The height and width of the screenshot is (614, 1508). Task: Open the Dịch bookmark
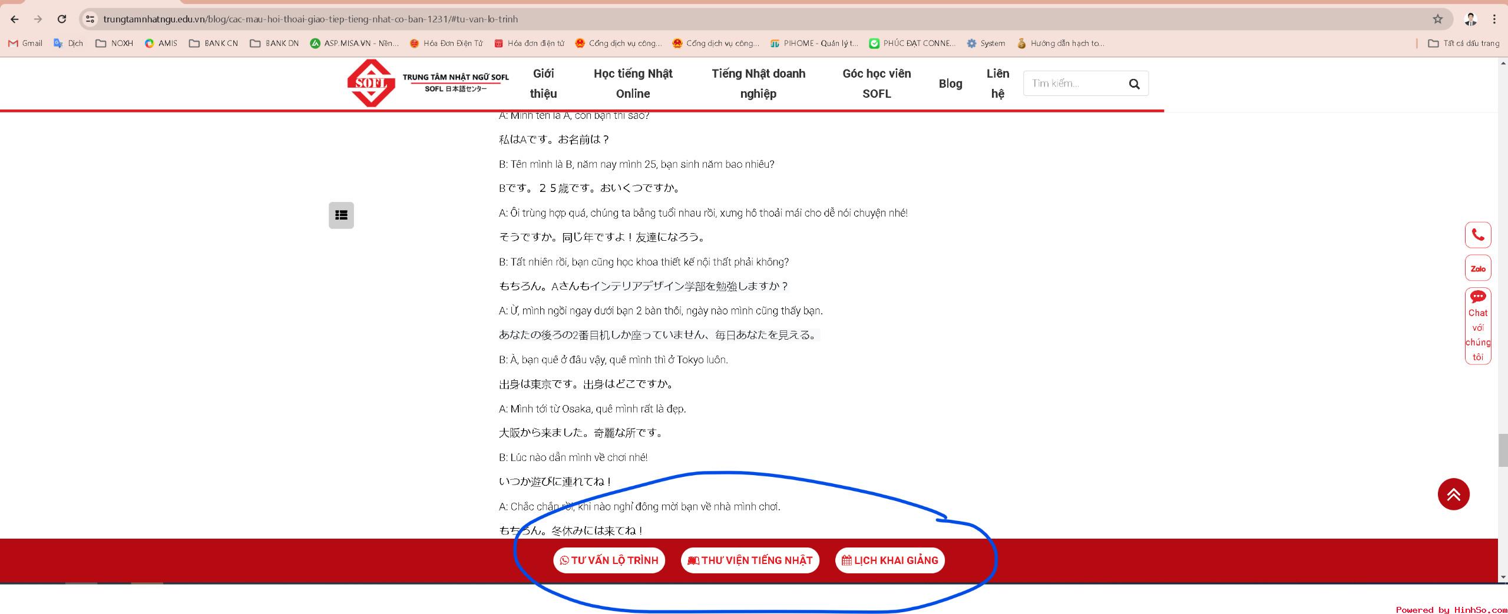tap(68, 43)
